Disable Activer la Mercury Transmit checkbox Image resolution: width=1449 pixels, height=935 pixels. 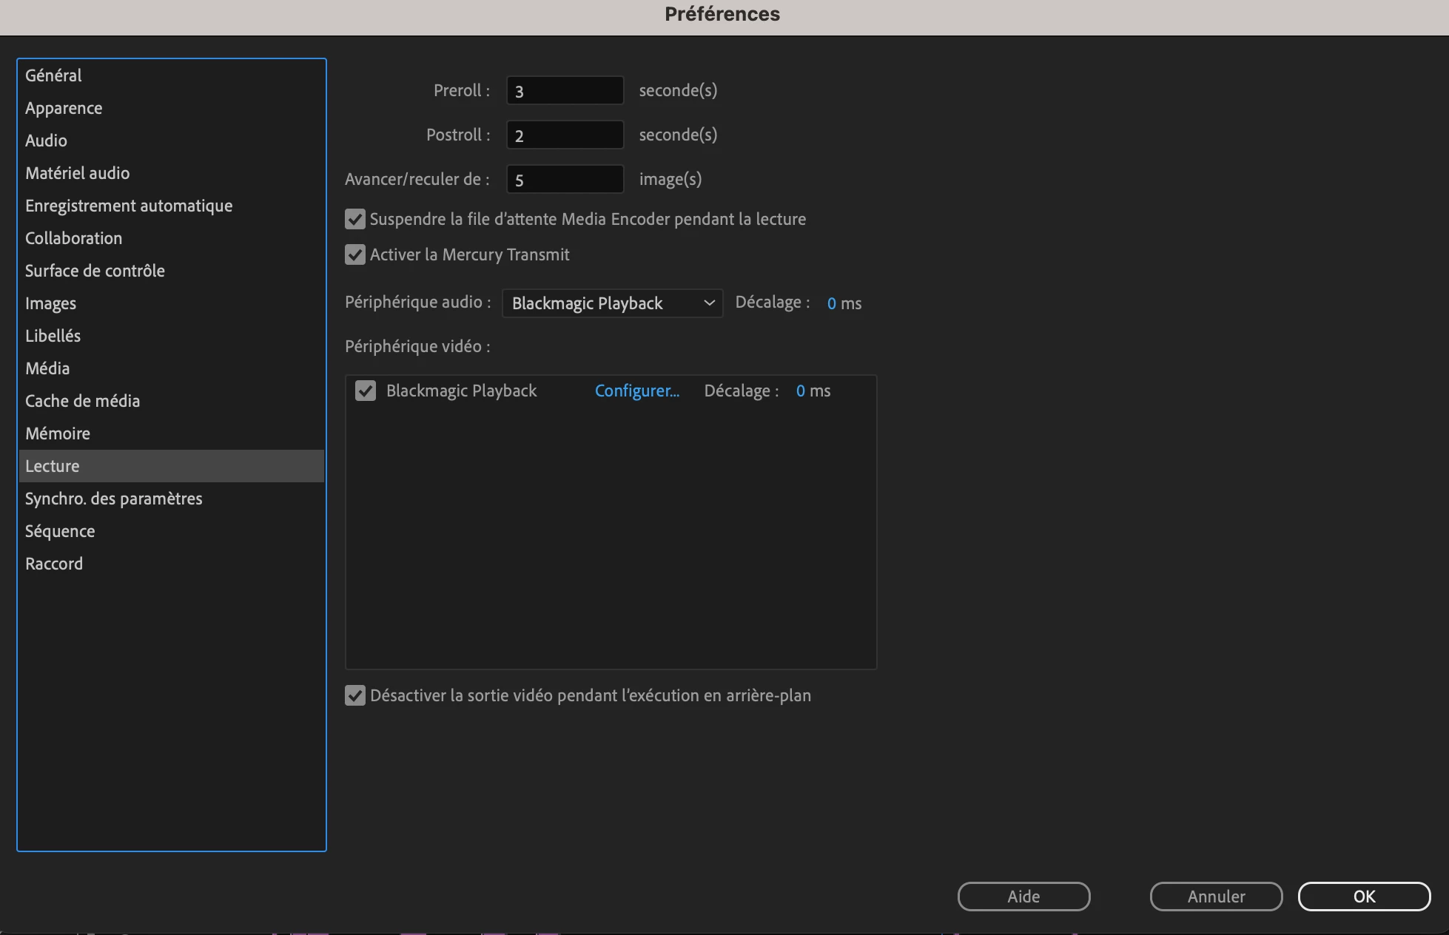[355, 254]
